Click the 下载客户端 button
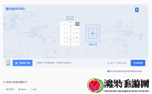The image size is (152, 94). coord(23,63)
